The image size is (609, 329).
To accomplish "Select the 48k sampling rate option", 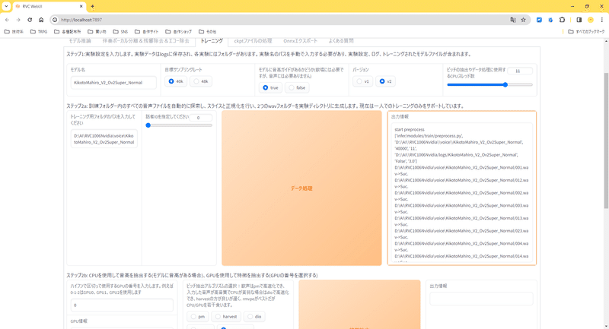I will click(x=201, y=81).
